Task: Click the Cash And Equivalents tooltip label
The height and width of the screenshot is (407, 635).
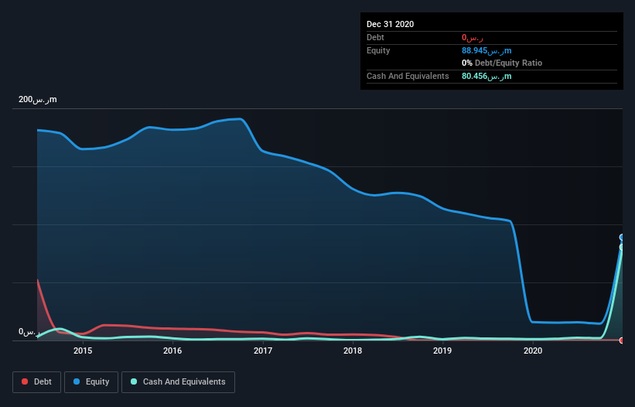Action: [x=408, y=76]
